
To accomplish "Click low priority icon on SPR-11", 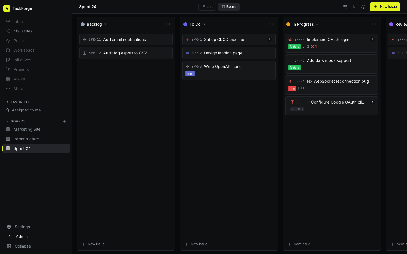I will (85, 40).
